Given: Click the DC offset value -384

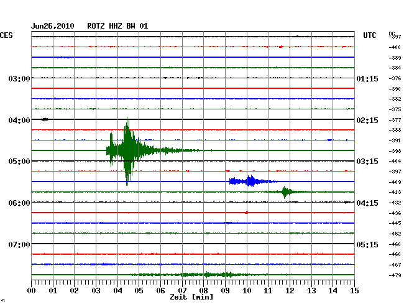Looking at the screenshot, I should pyautogui.click(x=395, y=68).
